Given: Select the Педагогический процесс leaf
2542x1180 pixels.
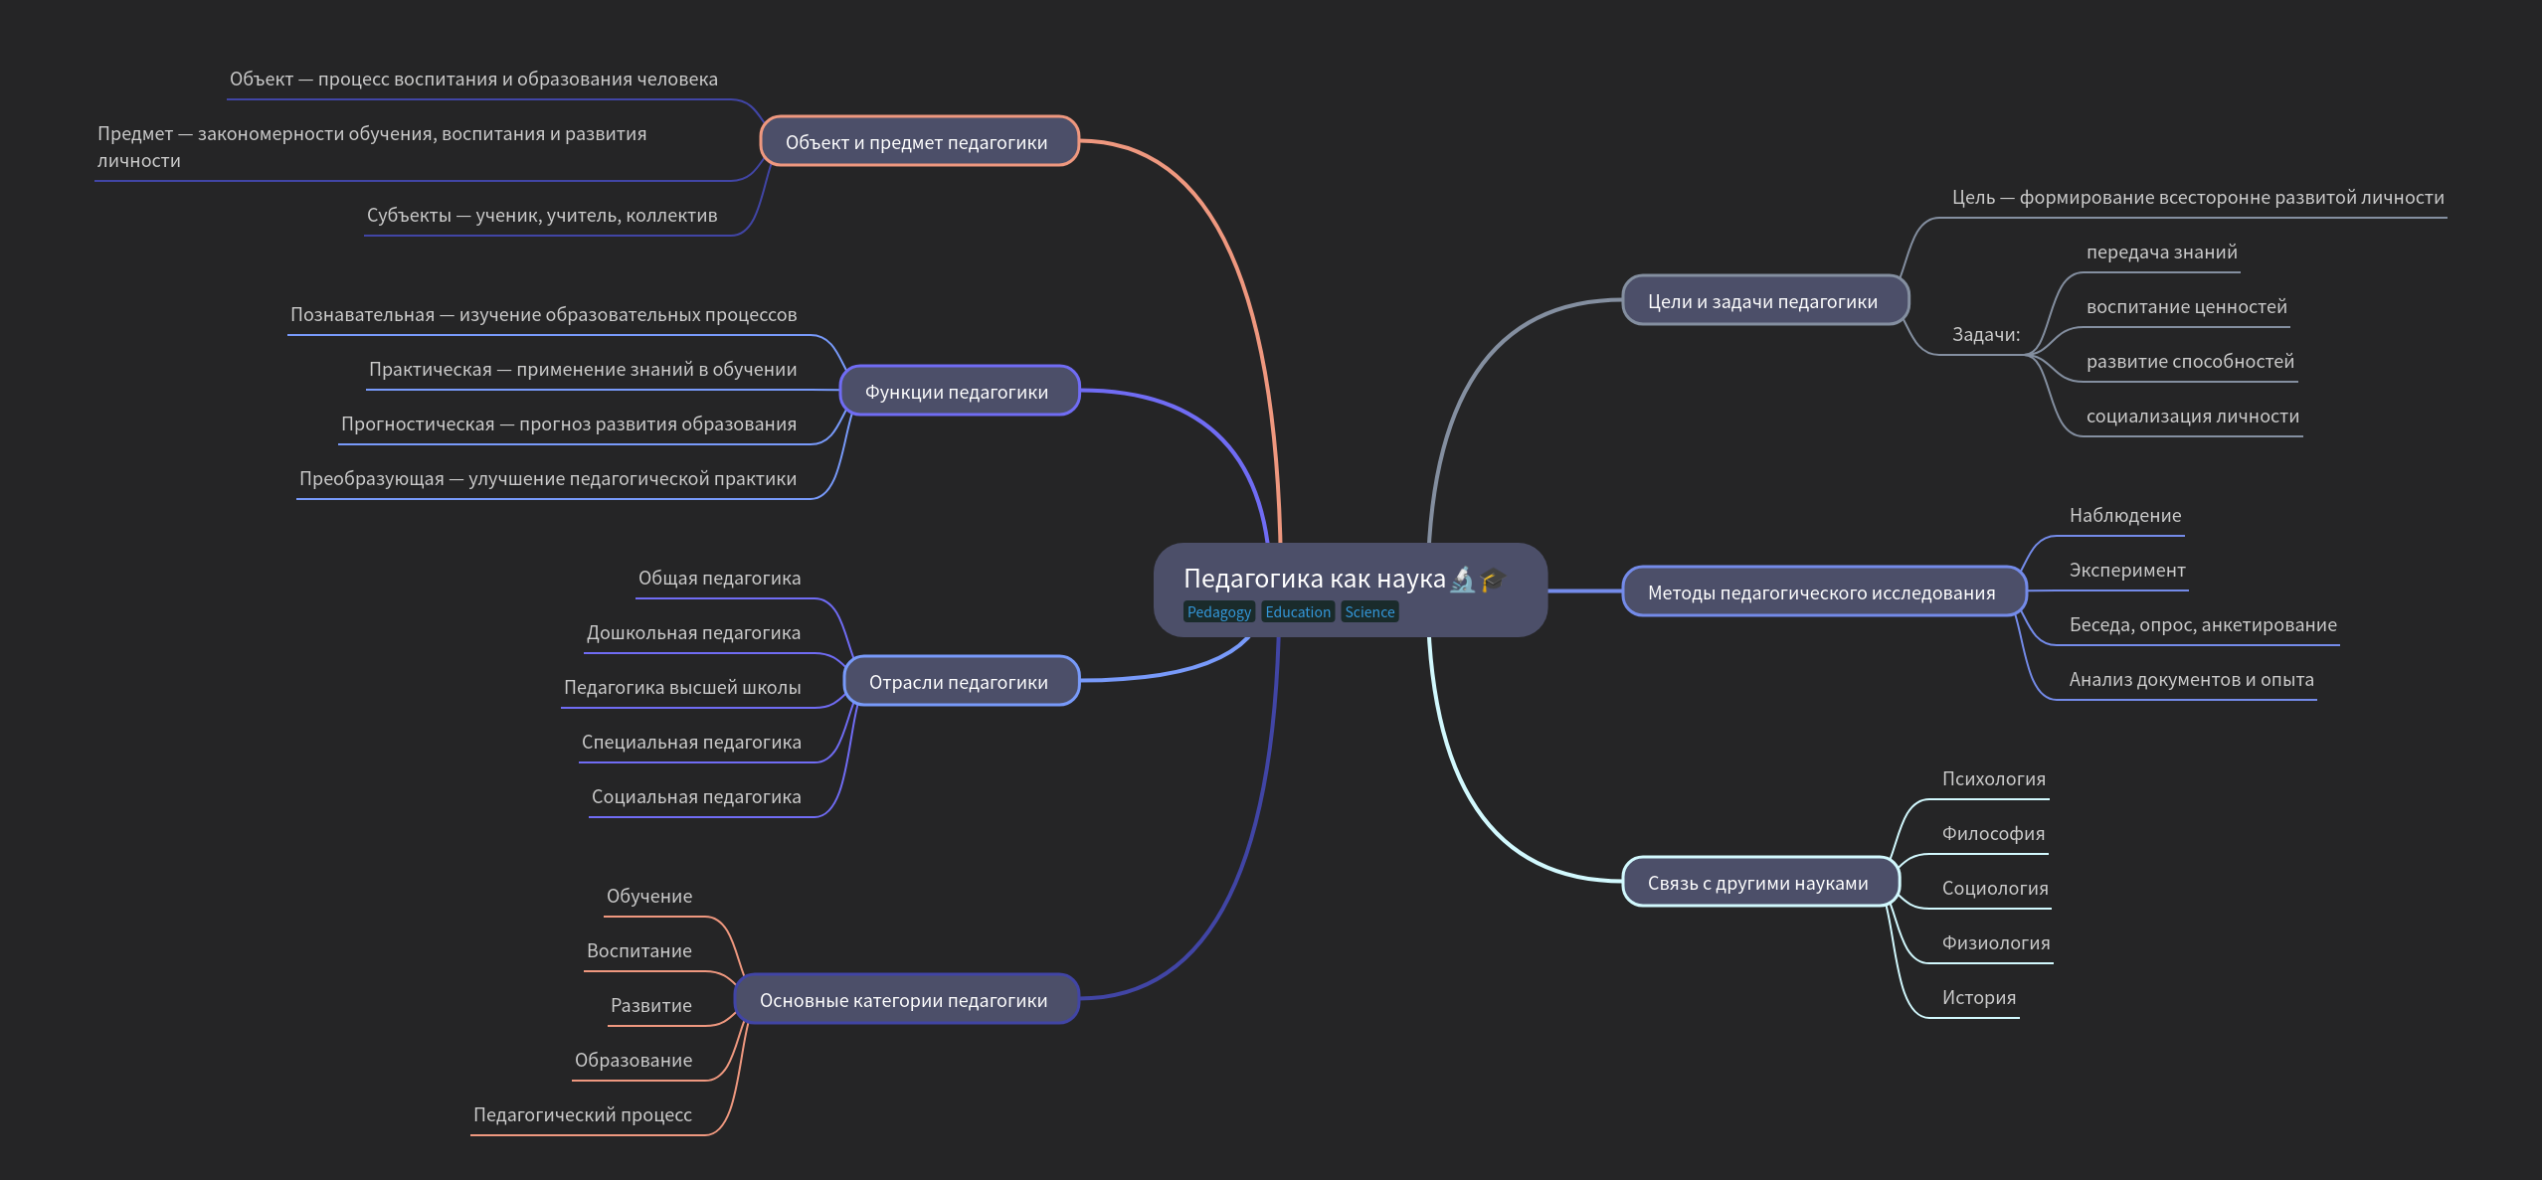Looking at the screenshot, I should point(582,1115).
